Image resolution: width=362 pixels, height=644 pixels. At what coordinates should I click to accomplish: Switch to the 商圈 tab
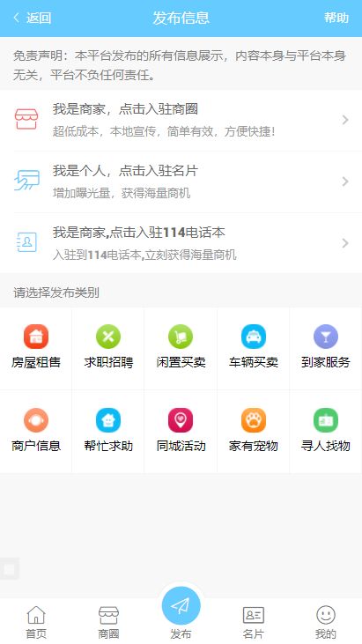tap(108, 622)
